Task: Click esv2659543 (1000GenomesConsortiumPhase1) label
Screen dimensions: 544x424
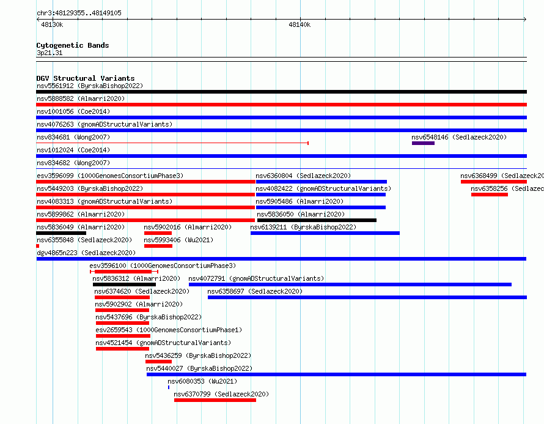Action: click(x=169, y=330)
